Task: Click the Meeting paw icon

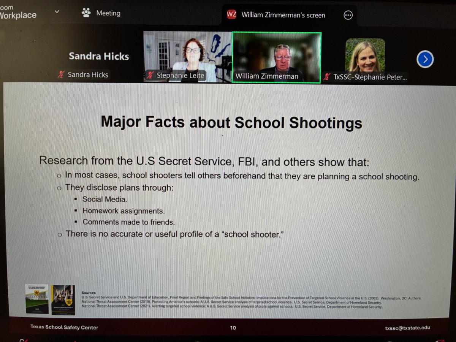Action: [86, 13]
